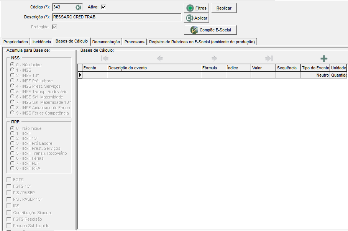The image size is (348, 231).
Task: Open the Incidência tab
Action: (42, 42)
